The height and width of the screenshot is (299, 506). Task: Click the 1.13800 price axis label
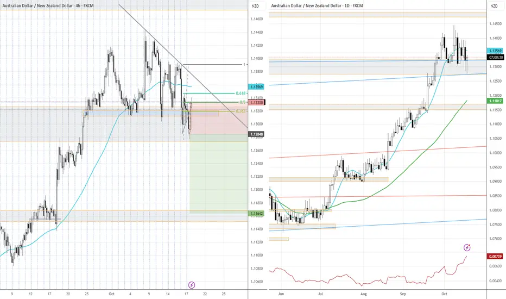coord(257,72)
